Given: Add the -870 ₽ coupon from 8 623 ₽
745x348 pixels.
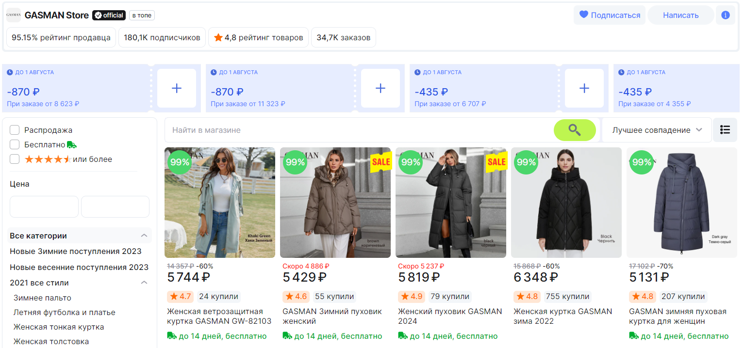Looking at the screenshot, I should pyautogui.click(x=177, y=88).
